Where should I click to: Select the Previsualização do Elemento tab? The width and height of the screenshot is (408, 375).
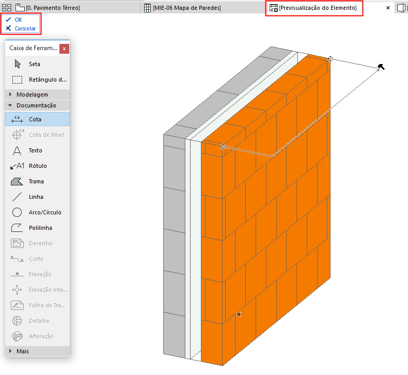313,8
